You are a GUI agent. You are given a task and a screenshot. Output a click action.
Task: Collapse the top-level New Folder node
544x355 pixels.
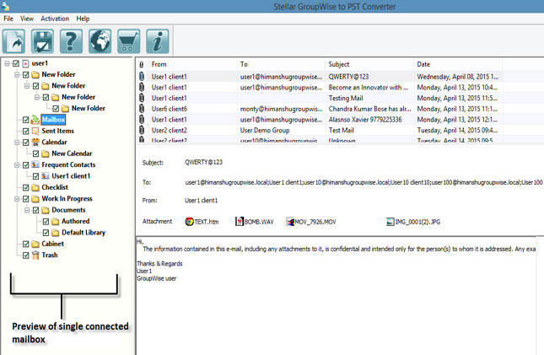click(17, 74)
